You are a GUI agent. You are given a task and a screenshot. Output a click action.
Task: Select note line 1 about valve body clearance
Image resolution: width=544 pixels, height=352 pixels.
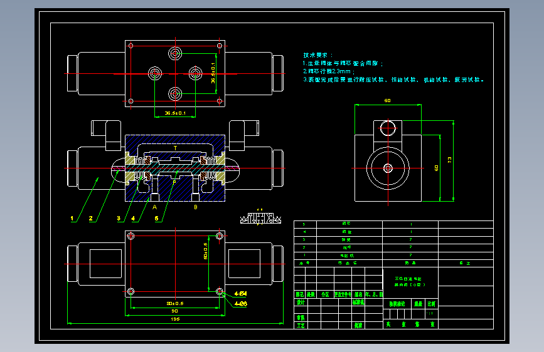point(343,63)
